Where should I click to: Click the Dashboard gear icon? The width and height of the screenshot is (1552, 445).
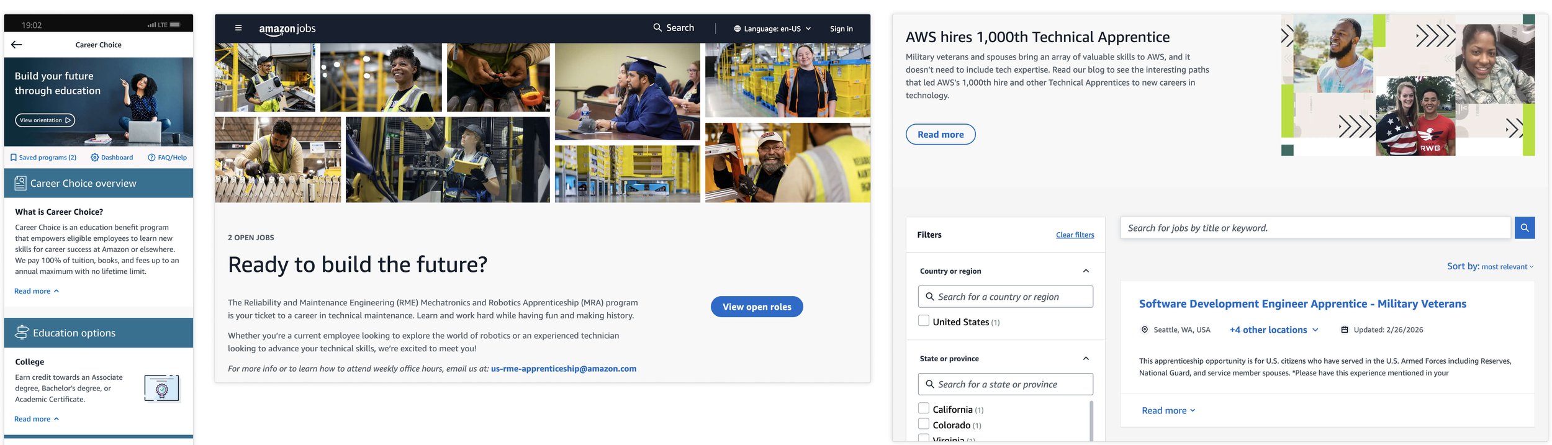[x=95, y=158]
